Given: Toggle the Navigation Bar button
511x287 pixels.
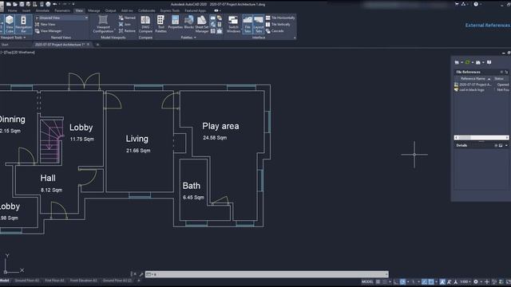Looking at the screenshot, I should pyautogui.click(x=23, y=24).
